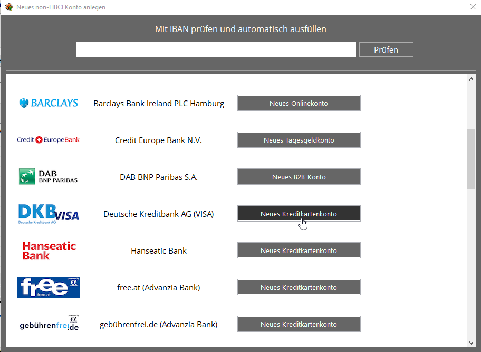Screen dimensions: 481x352
Task: Click the DKB VISA logo
Action: click(49, 214)
